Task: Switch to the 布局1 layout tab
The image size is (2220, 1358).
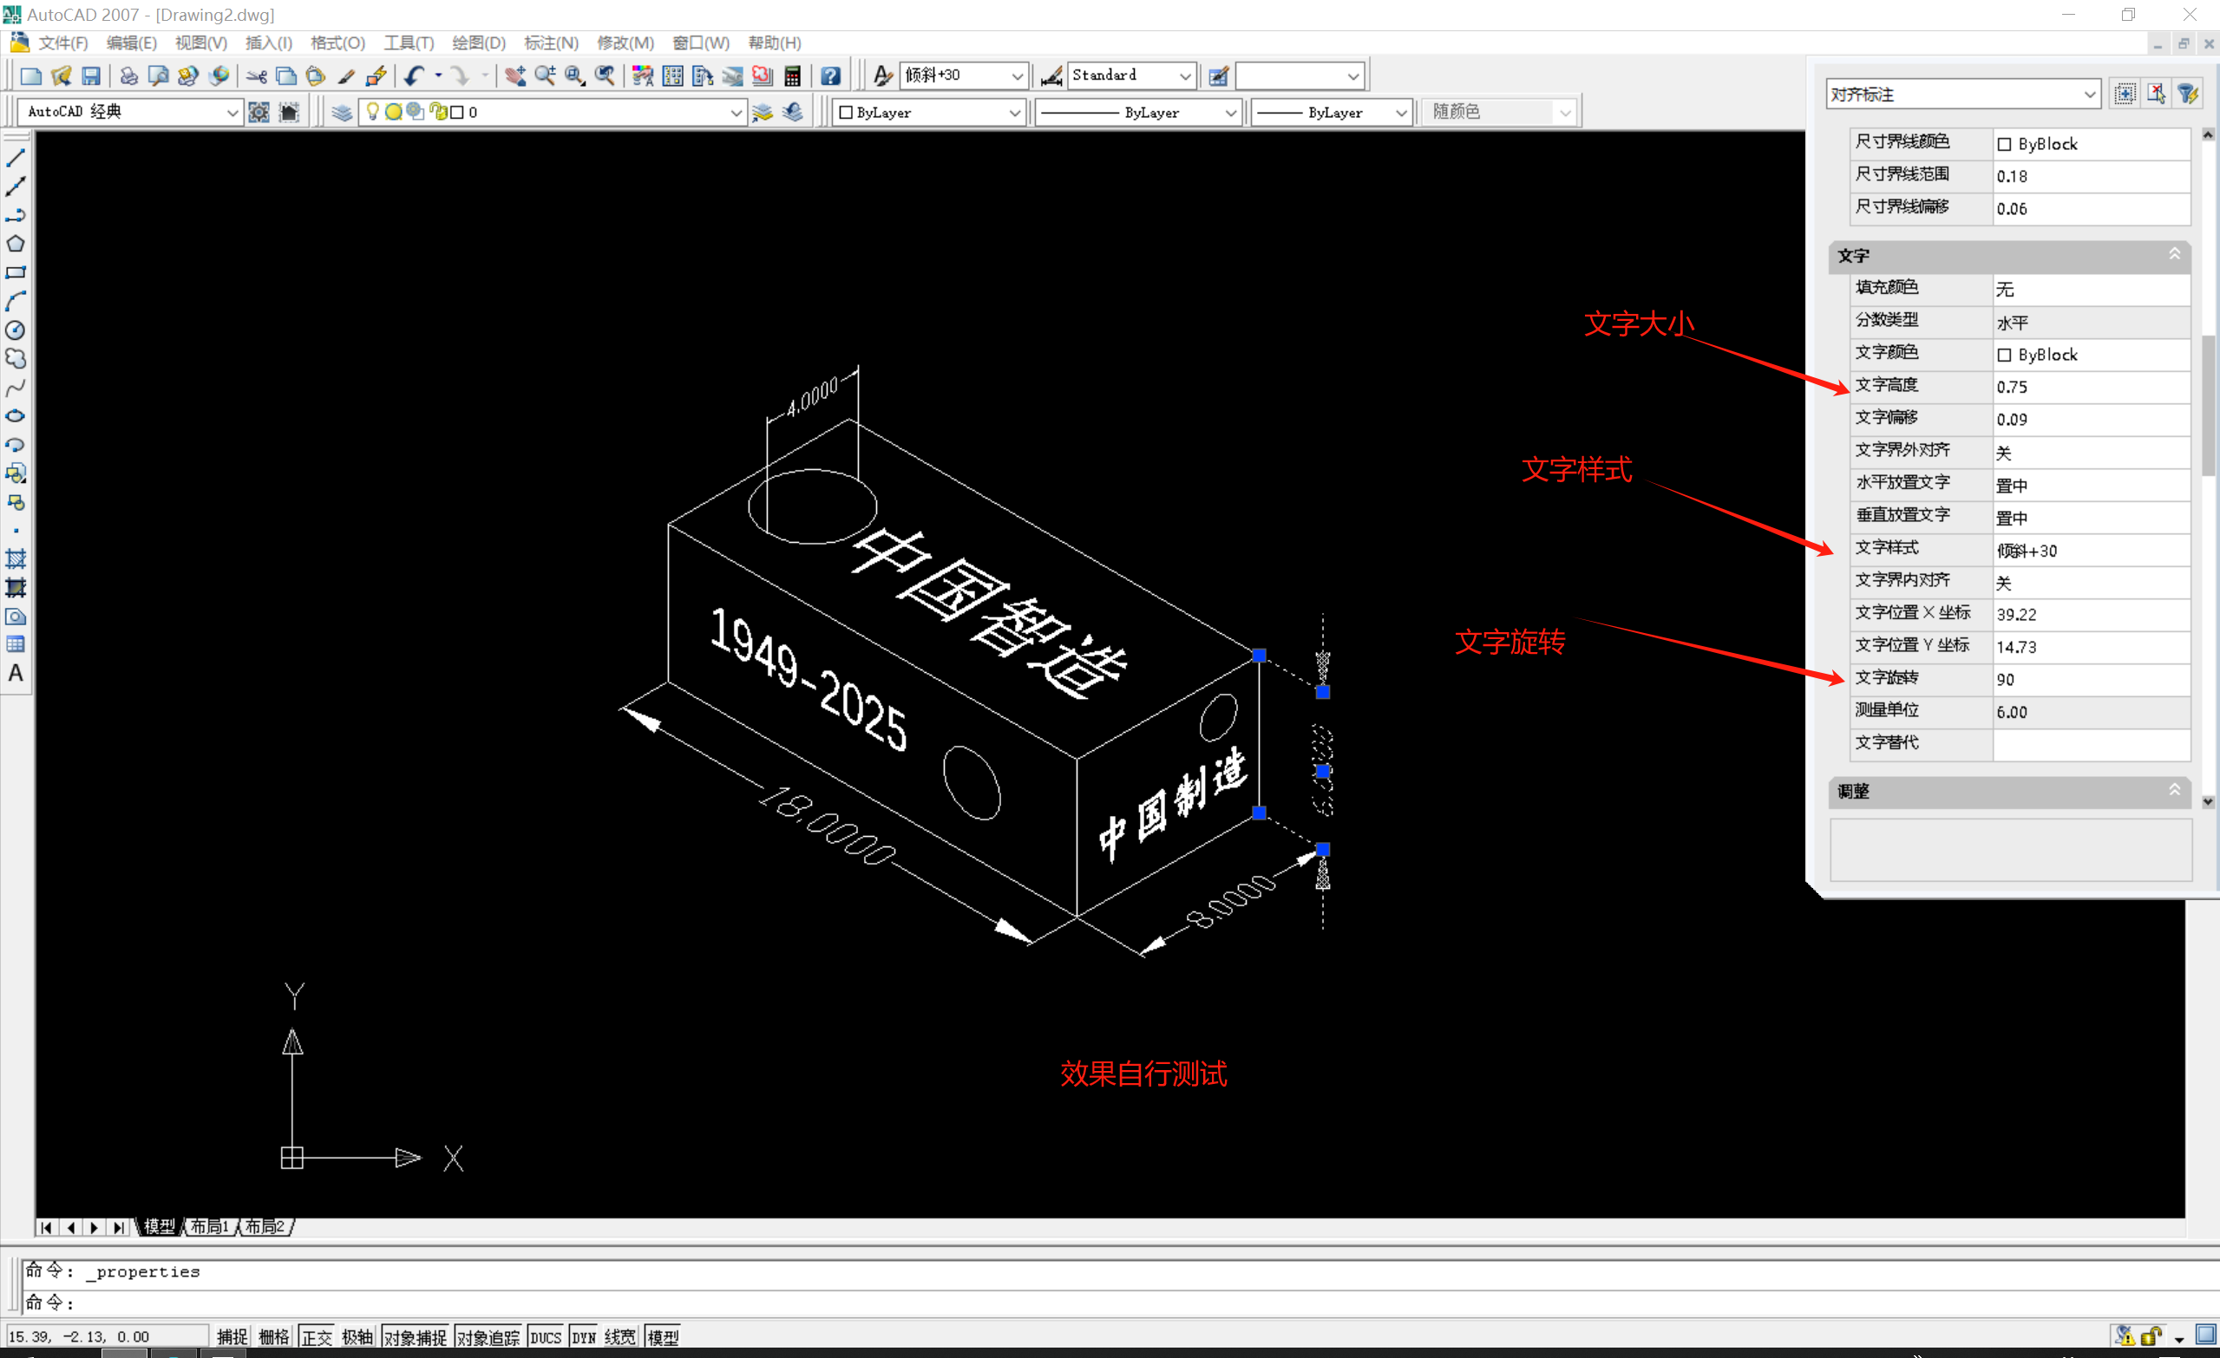Action: click(209, 1226)
